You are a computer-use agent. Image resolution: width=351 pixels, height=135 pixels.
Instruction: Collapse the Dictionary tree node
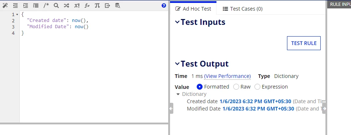[x=178, y=94]
